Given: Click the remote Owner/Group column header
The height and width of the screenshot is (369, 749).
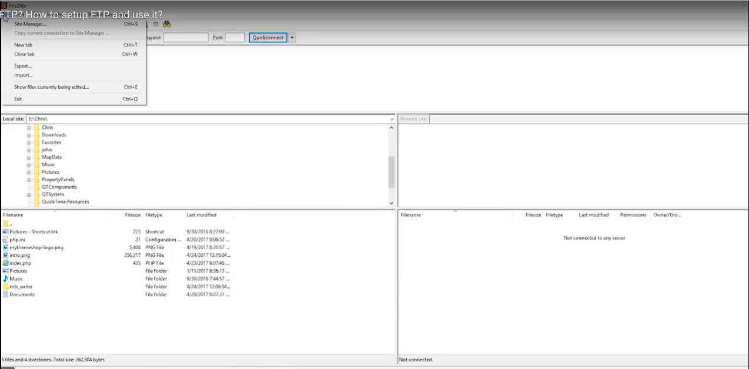Looking at the screenshot, I should [x=667, y=215].
